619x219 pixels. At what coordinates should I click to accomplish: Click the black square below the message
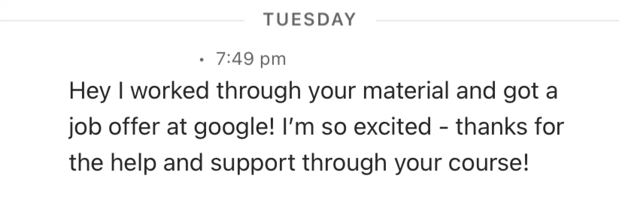coord(597,195)
